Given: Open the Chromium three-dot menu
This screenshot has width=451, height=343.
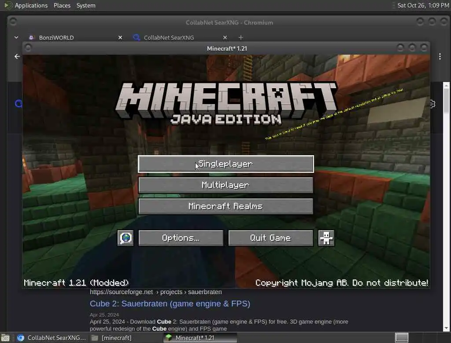Looking at the screenshot, I should pyautogui.click(x=440, y=56).
